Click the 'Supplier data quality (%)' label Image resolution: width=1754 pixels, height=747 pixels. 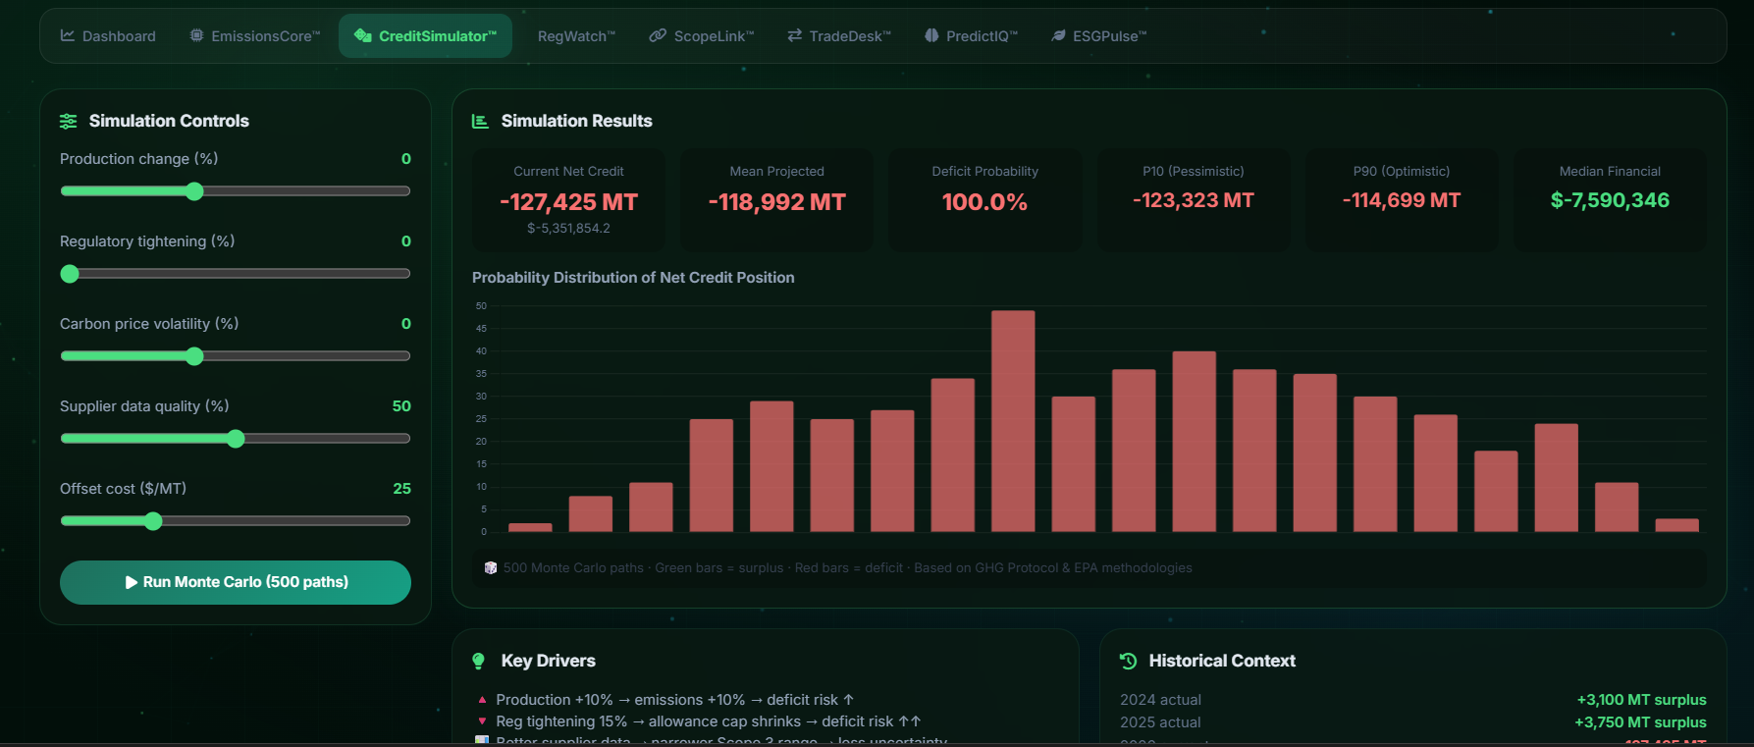(x=144, y=406)
